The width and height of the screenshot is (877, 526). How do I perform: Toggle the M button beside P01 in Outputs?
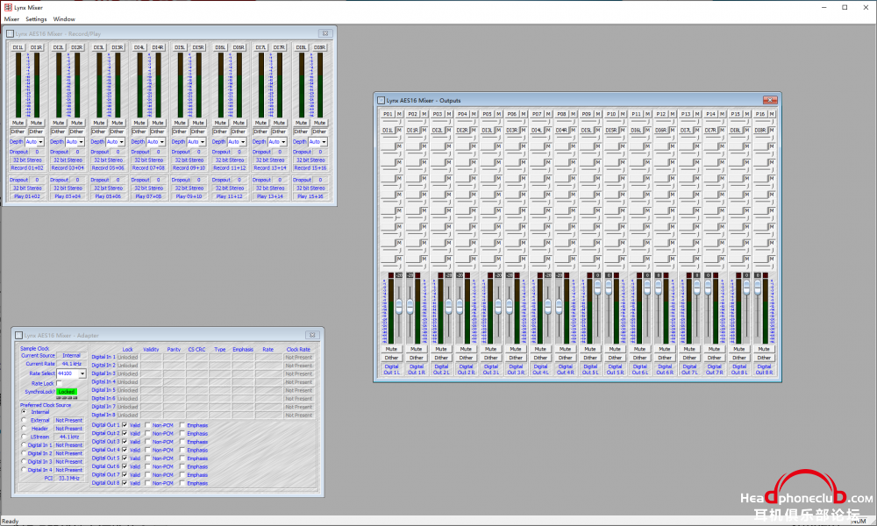click(399, 114)
